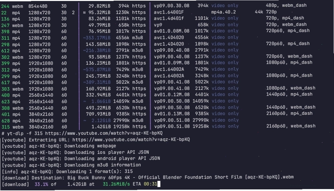
Task: Select the note 720p, mp4_dash
Action: click(285, 18)
